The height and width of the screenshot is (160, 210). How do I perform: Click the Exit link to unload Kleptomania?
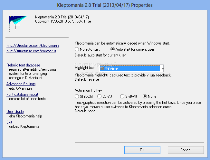[x=9, y=122]
